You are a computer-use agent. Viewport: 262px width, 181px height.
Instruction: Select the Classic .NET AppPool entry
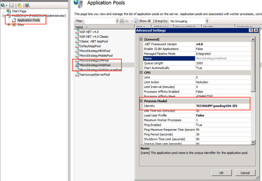pos(94,42)
